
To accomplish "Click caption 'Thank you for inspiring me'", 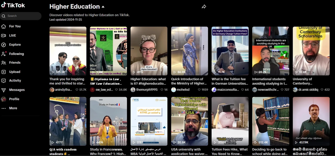I will click(x=67, y=81).
